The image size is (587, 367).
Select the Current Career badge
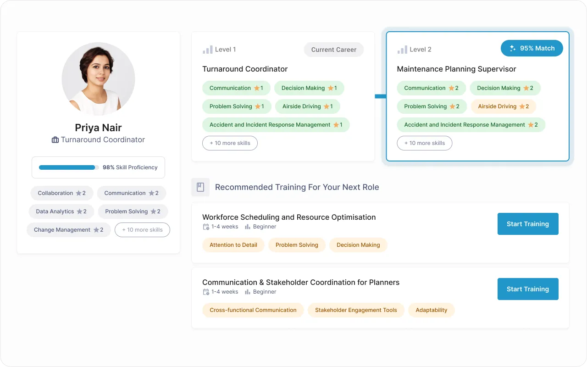333,50
